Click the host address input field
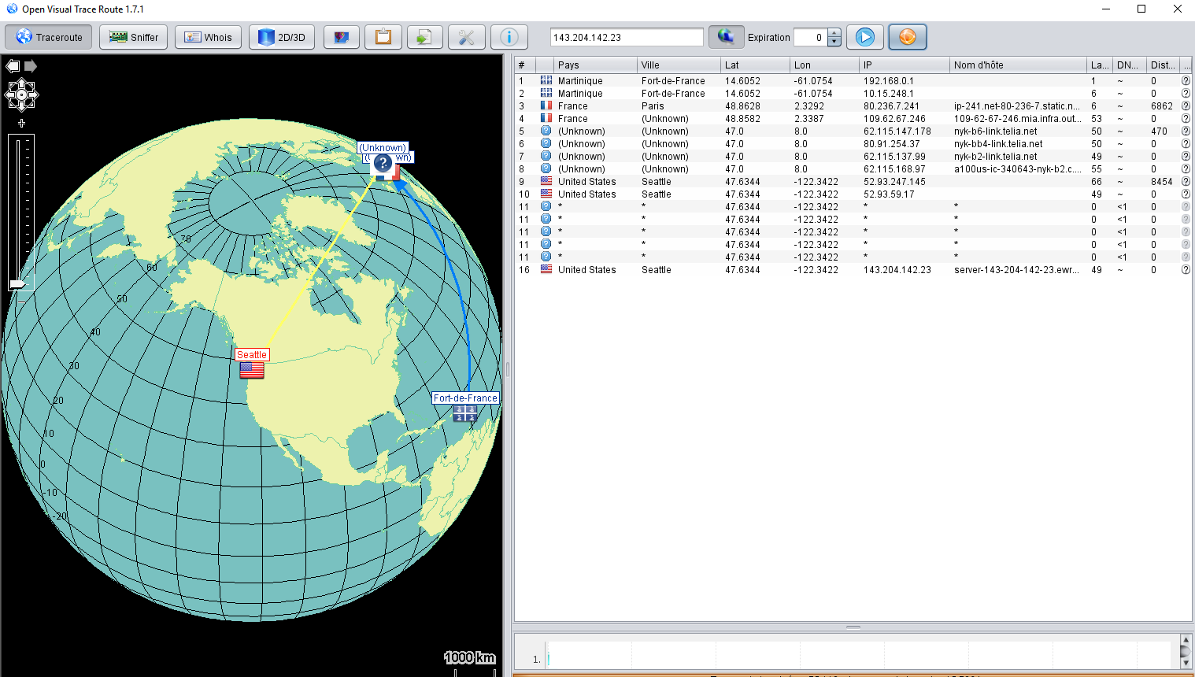The image size is (1195, 677). point(627,37)
